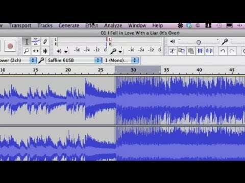The width and height of the screenshot is (245, 183).
Task: Click the output meter speaker icon
Action: point(59,51)
